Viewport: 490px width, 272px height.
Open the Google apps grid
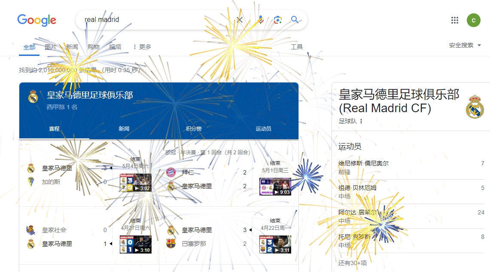455,20
